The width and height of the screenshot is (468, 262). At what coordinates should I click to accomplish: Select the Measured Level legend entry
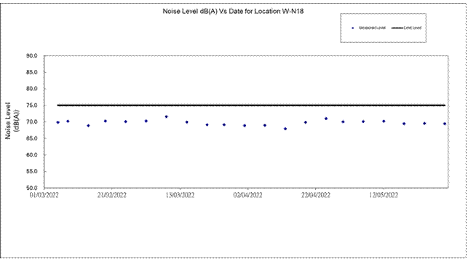click(369, 28)
